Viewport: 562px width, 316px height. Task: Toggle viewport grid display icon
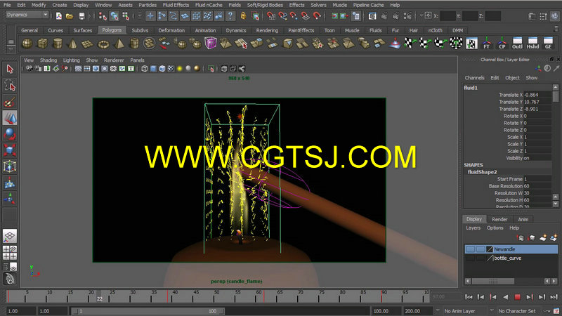[x=78, y=69]
